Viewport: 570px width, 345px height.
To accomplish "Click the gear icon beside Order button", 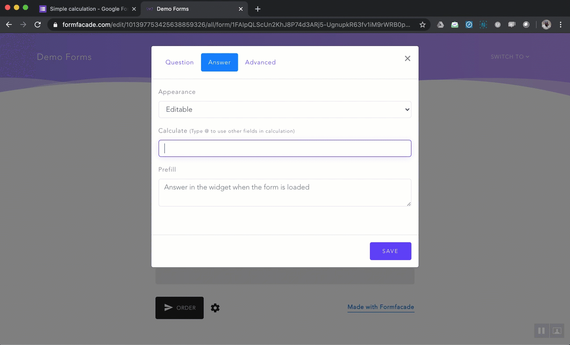I will [215, 308].
